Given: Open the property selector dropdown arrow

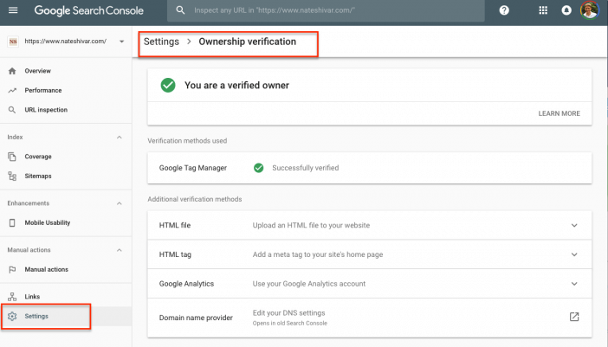Looking at the screenshot, I should click(x=122, y=42).
